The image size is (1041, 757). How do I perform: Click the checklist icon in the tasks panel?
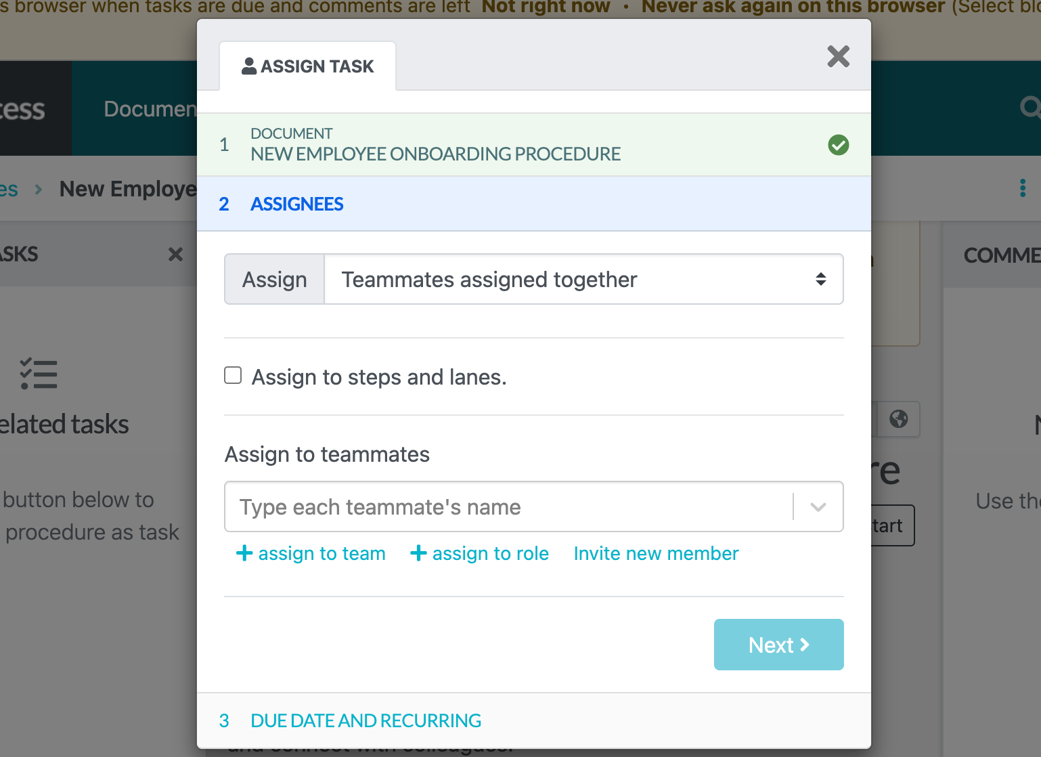point(39,373)
